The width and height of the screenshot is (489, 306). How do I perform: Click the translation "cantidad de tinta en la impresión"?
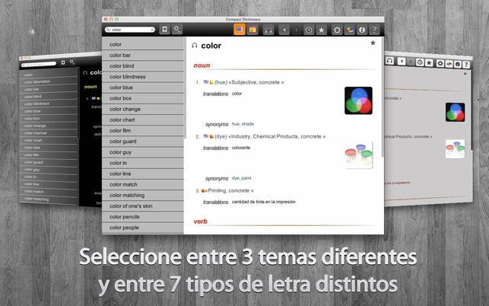[264, 202]
